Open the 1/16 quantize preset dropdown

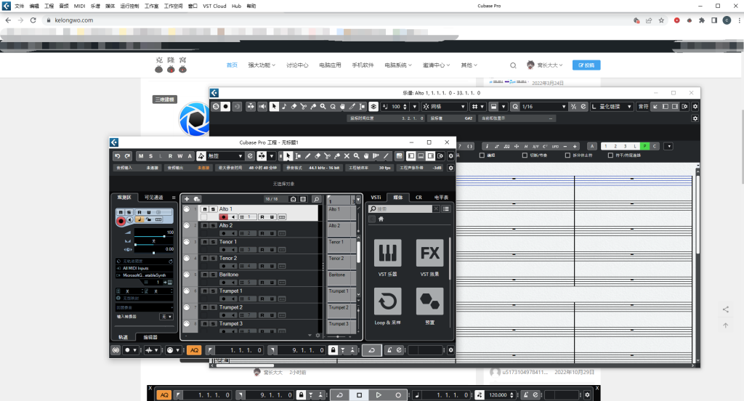(543, 106)
